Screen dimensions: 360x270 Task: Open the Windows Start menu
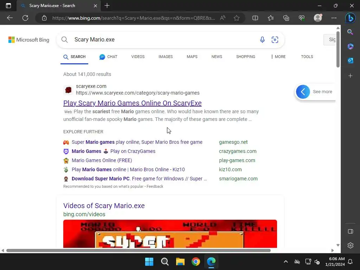click(x=149, y=262)
